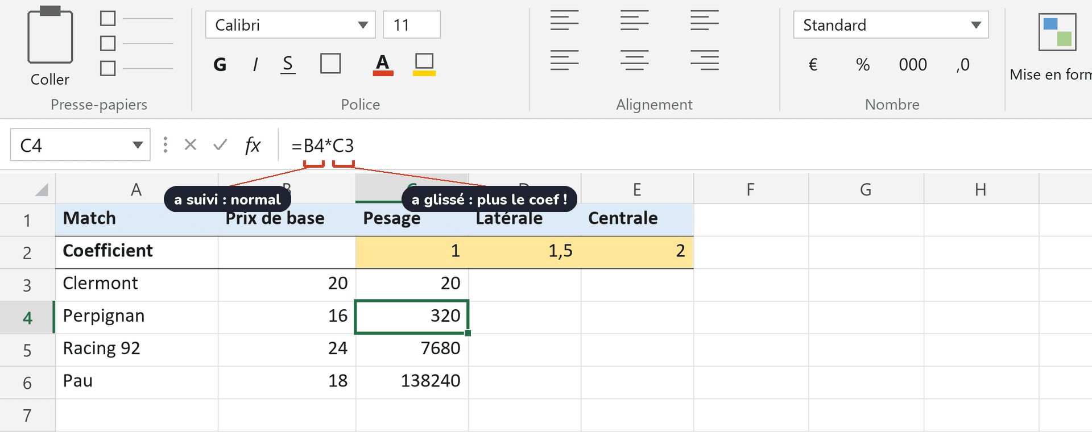Open the Standard number format dropdown
The image size is (1092, 432).
pyautogui.click(x=976, y=25)
